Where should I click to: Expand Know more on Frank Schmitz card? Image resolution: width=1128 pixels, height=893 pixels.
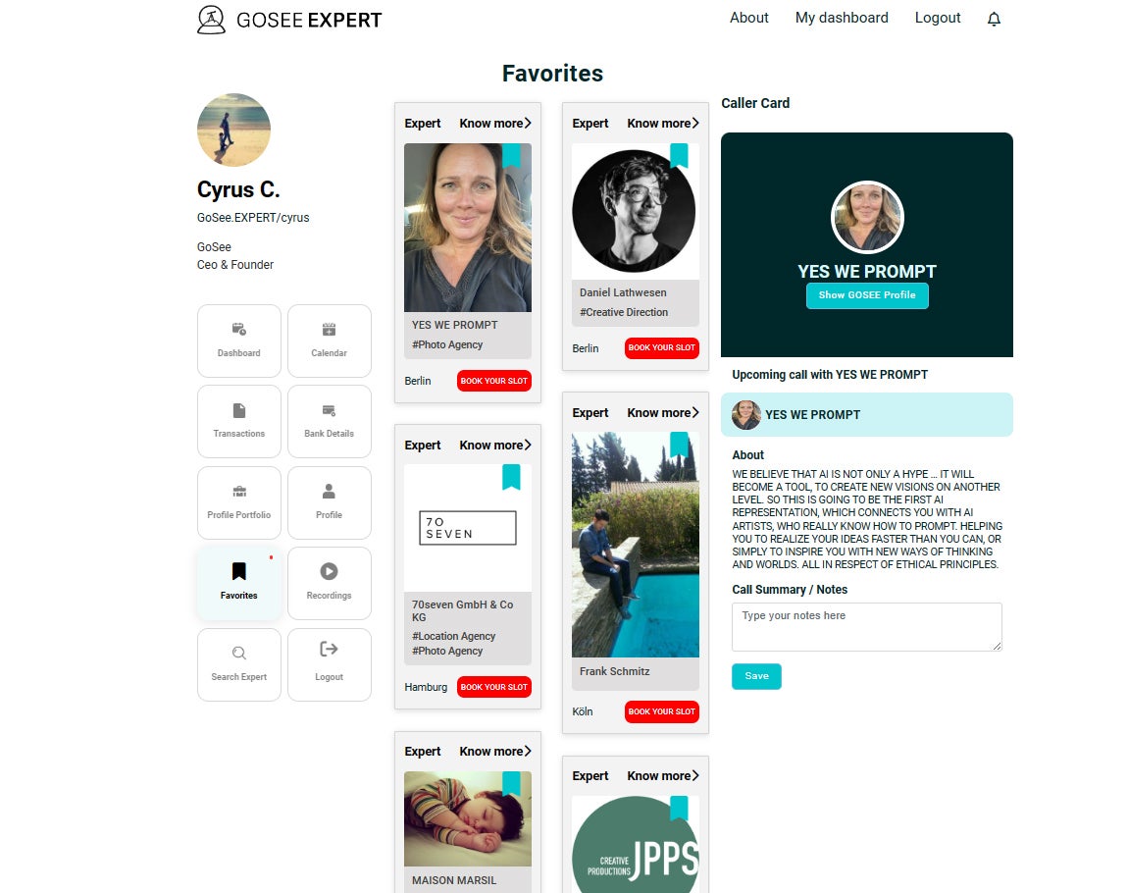click(x=662, y=412)
